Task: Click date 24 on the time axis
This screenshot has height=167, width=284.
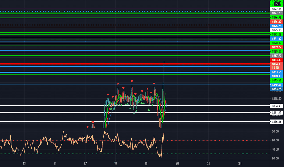Action: 240,164
